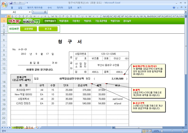Click the insert new worksheet tab icon
188x133 pixels.
click(x=37, y=127)
